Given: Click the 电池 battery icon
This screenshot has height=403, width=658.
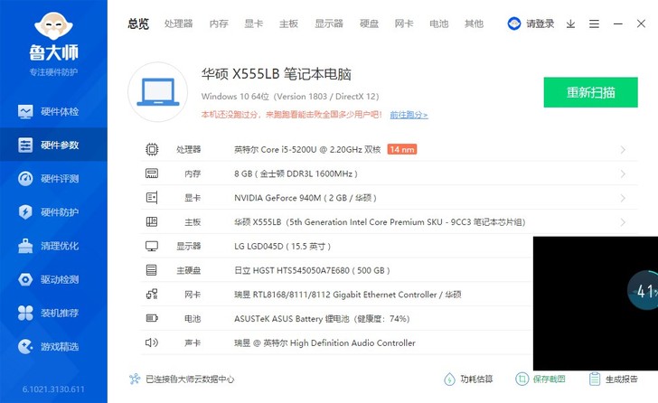Looking at the screenshot, I should [152, 318].
